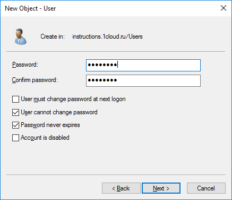
Task: Click the user avatar icon
Action: (21, 37)
